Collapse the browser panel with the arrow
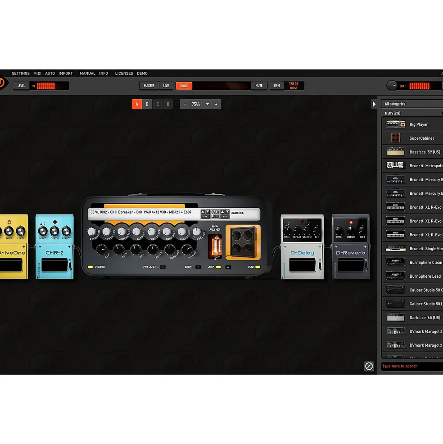Image resolution: width=443 pixels, height=444 pixels. pos(374,104)
